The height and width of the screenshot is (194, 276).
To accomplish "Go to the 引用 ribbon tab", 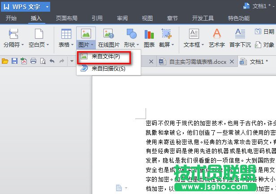I will [x=97, y=18].
